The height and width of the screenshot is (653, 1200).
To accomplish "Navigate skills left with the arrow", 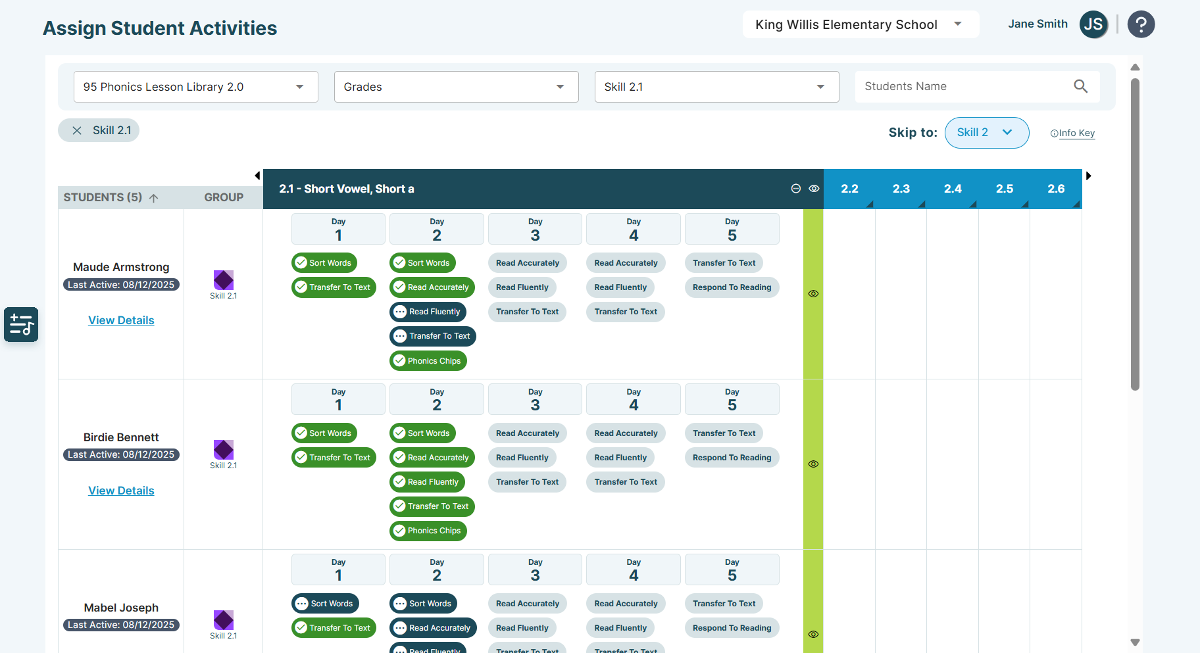I will 257,176.
